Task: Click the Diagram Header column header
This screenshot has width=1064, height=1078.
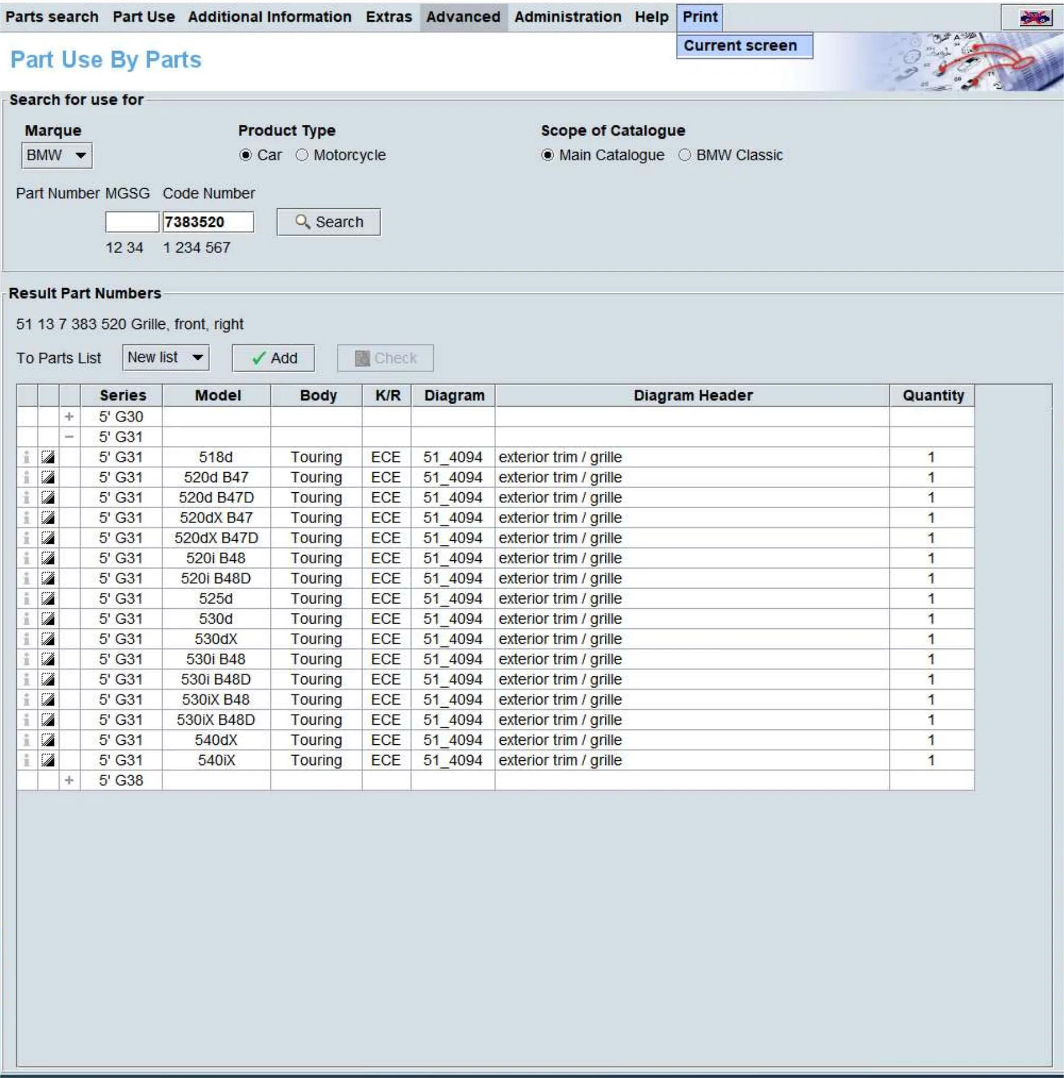Action: (x=692, y=395)
